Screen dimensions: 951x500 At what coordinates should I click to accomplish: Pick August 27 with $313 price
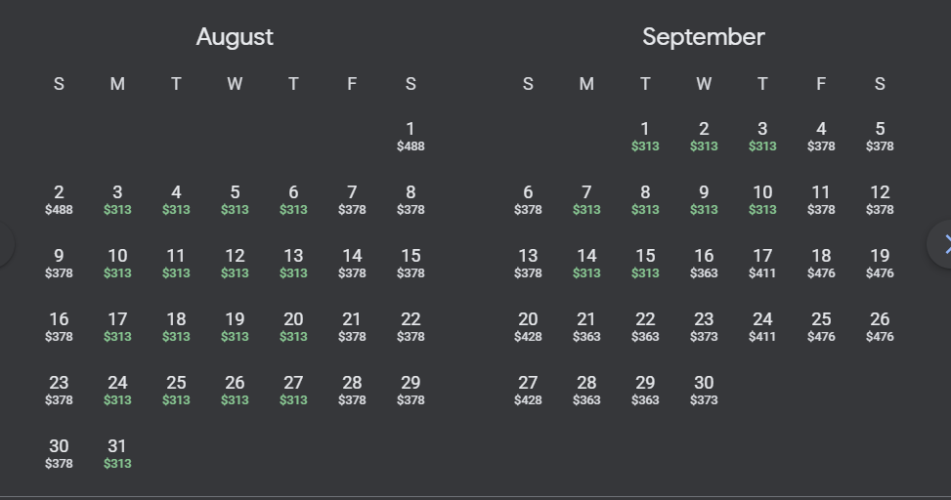point(293,390)
